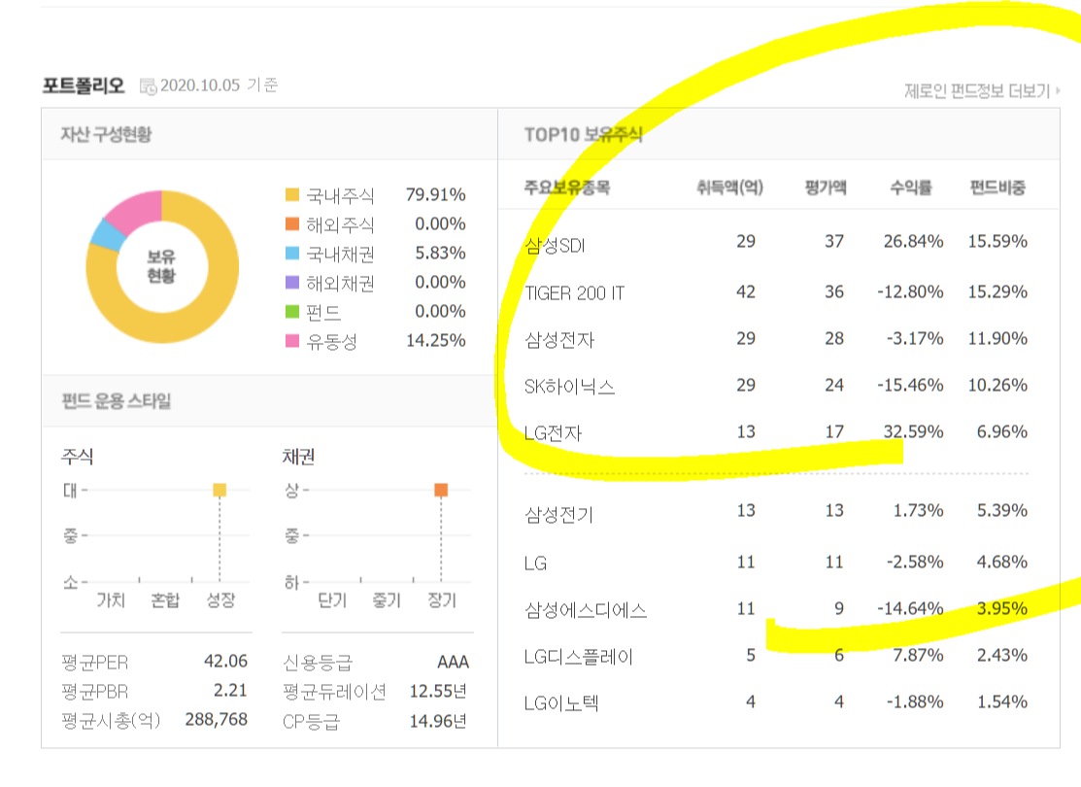Click the 평가액 column header
Screen dimensions: 1081x787
click(826, 187)
